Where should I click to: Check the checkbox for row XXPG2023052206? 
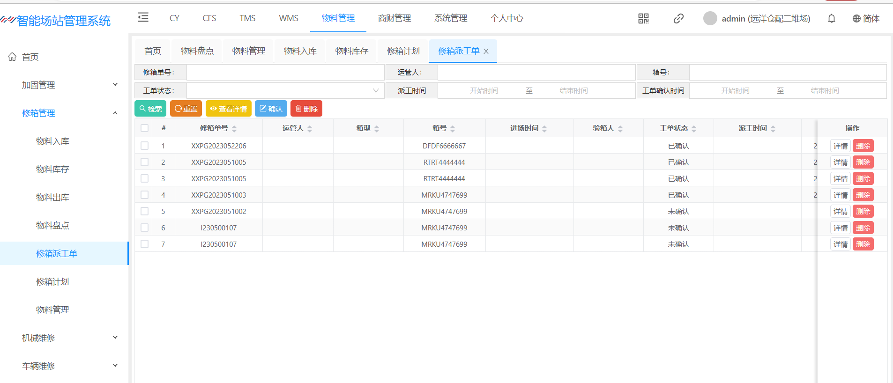tap(144, 146)
